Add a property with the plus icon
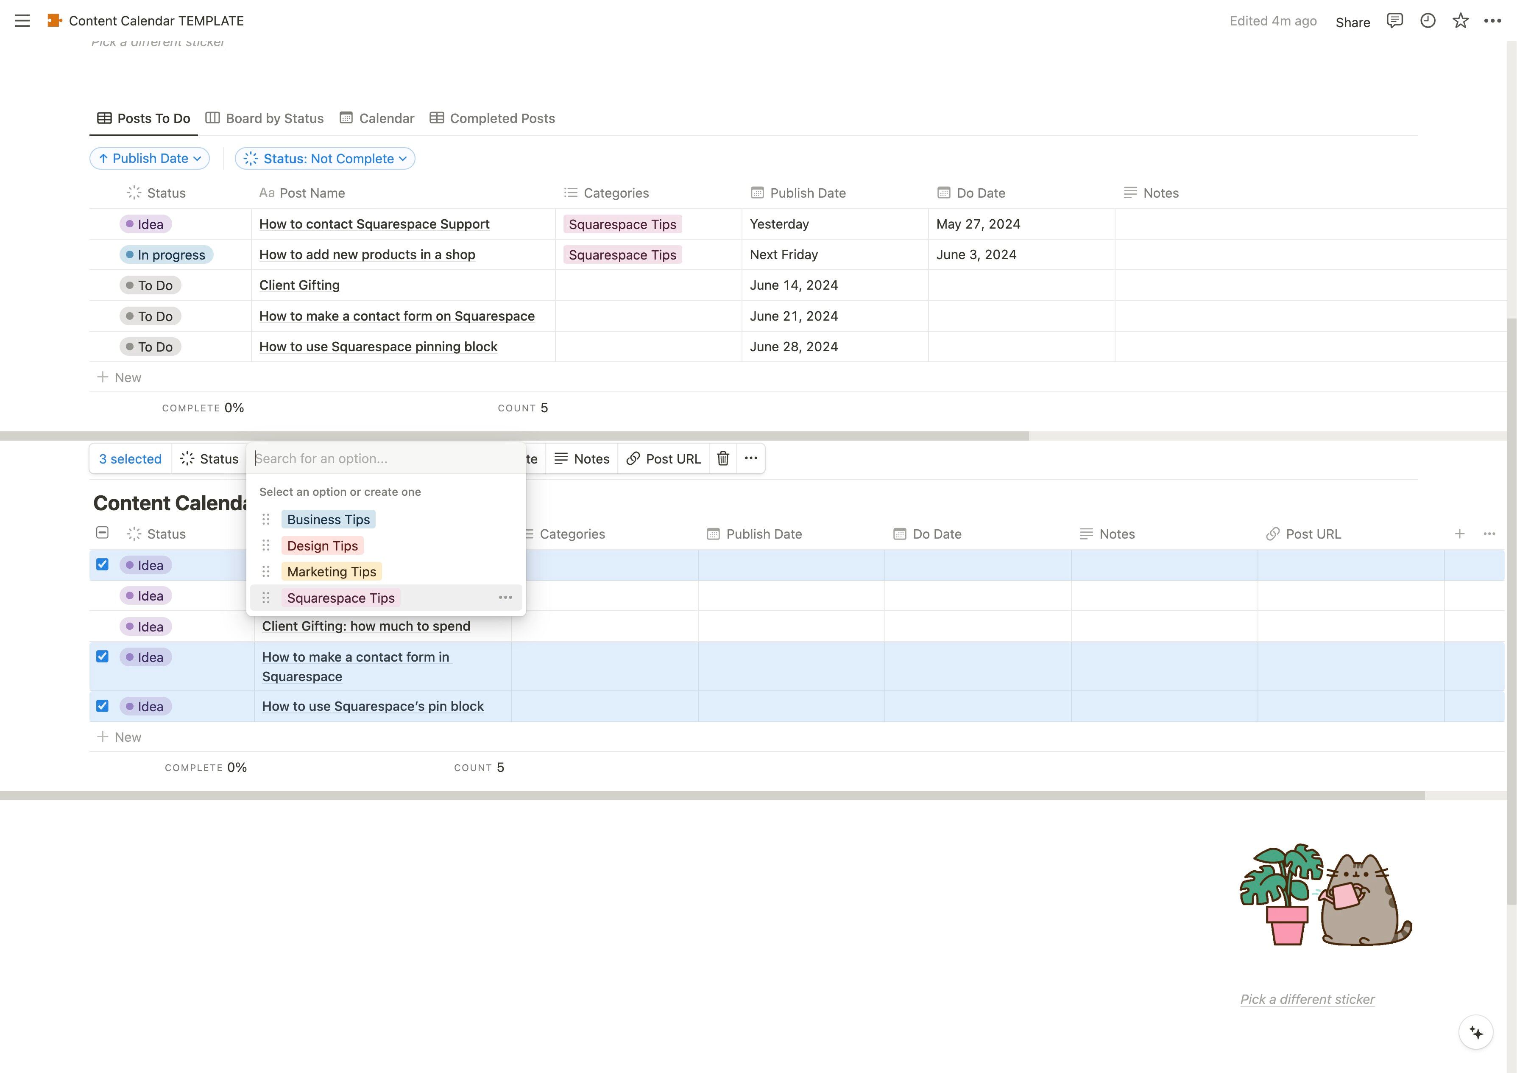 [1459, 534]
